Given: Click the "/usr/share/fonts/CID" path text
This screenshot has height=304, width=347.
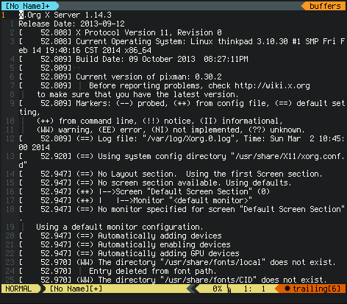Looking at the screenshot, I should pos(208,280).
